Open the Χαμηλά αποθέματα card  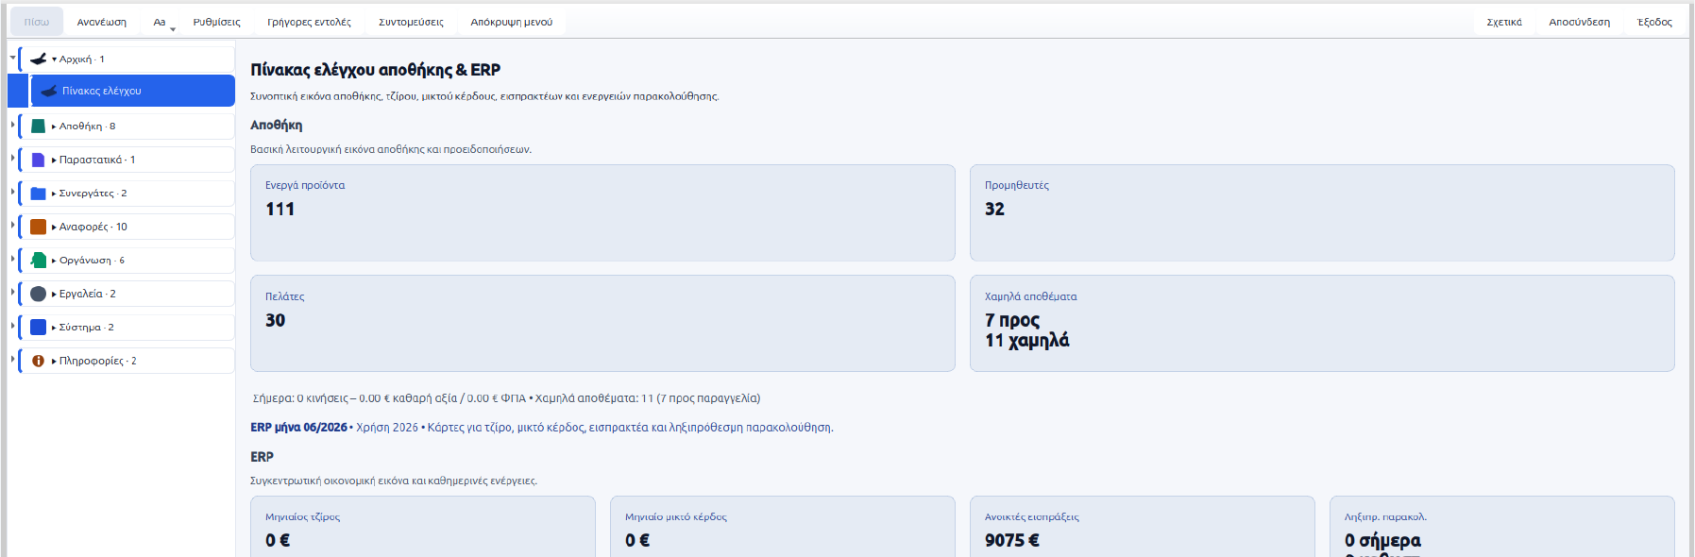1322,323
